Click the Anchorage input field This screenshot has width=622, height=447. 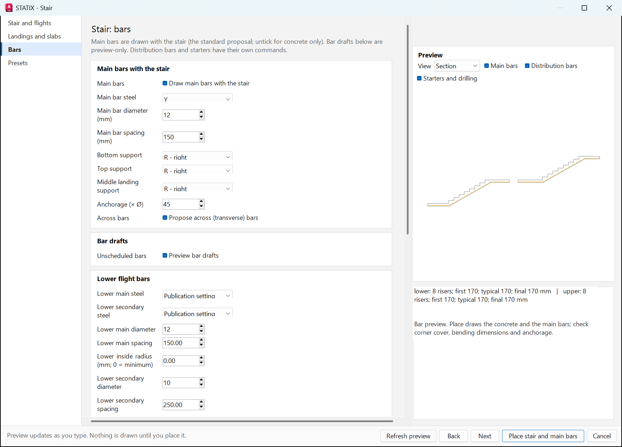[x=180, y=204]
